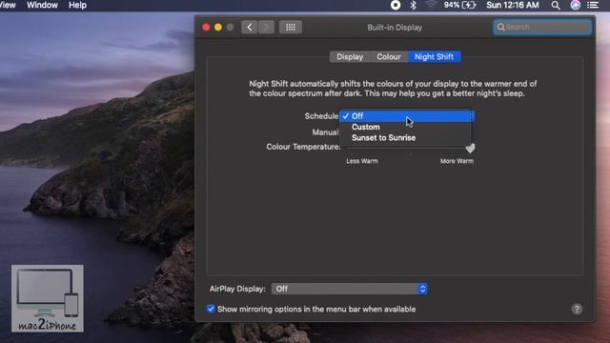
Task: Open the Window menu
Action: 42,5
